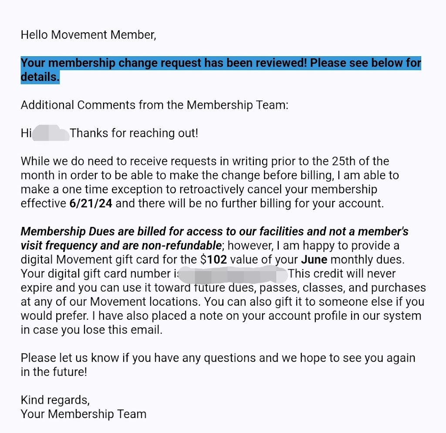
Task: Click the 'Hello Movement Member,' greeting
Action: (x=88, y=34)
